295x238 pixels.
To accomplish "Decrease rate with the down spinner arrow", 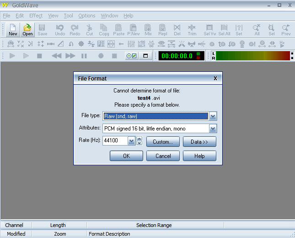I will pyautogui.click(x=139, y=143).
